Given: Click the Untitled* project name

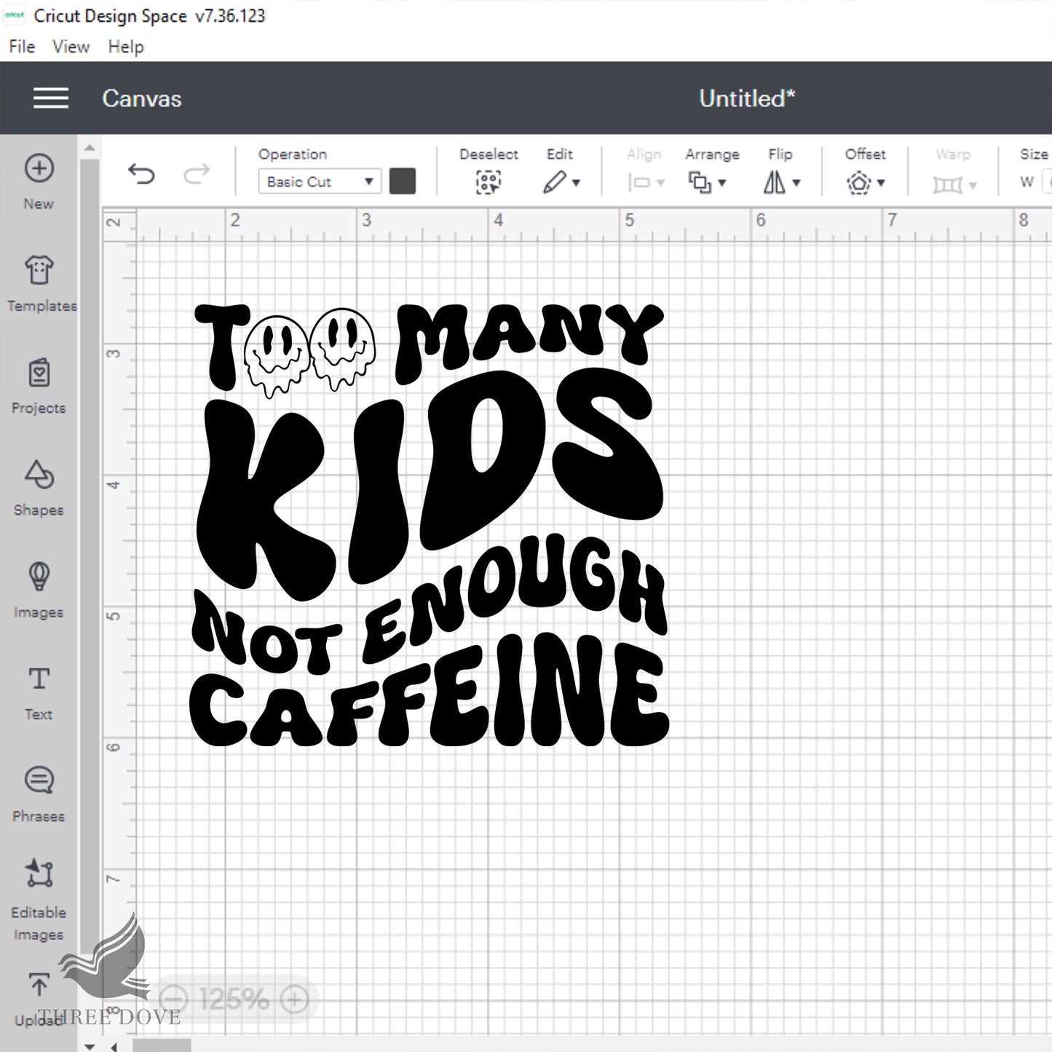Looking at the screenshot, I should point(747,98).
